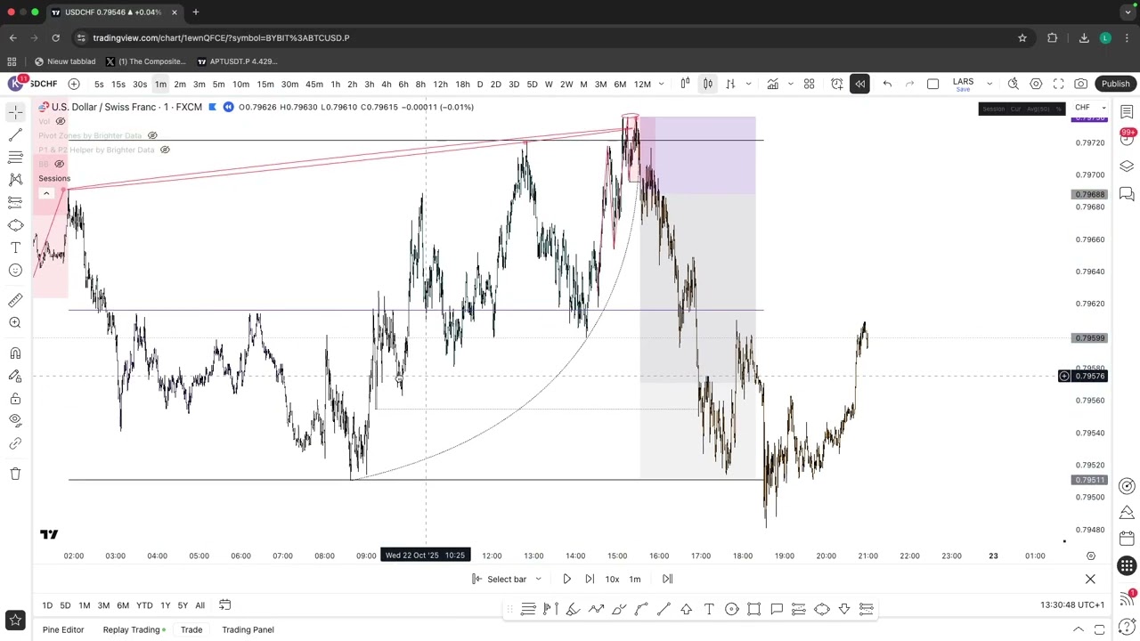Open the CHF currency dropdown

coord(1089,108)
